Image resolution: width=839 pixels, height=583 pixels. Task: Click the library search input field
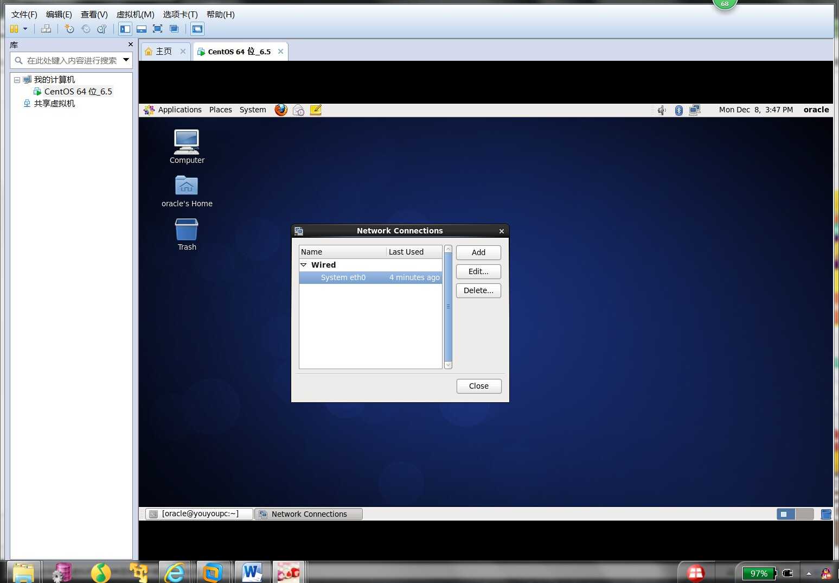pos(71,60)
